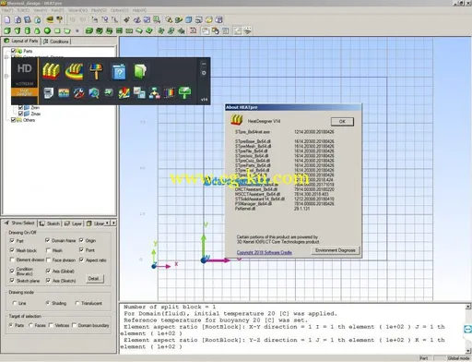Image resolution: width=472 pixels, height=362 pixels.
Task: Select the Translucent drawing mode radio
Action: point(77,303)
